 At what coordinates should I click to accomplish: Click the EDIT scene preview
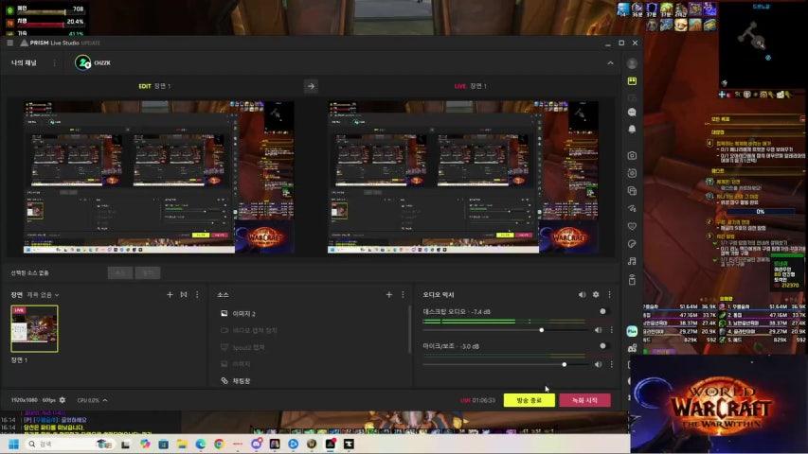coord(159,177)
